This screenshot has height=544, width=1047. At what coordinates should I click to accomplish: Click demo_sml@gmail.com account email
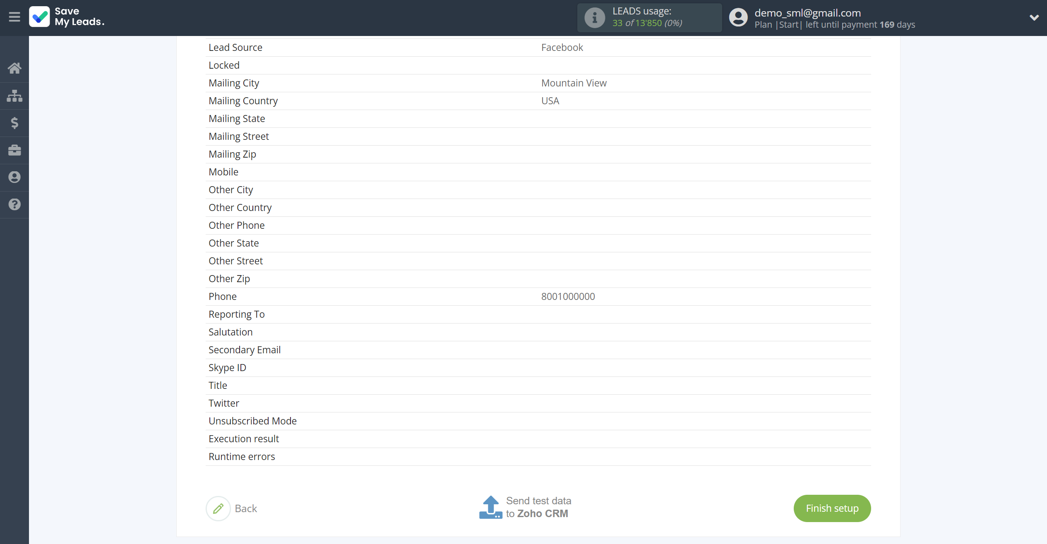click(x=807, y=13)
